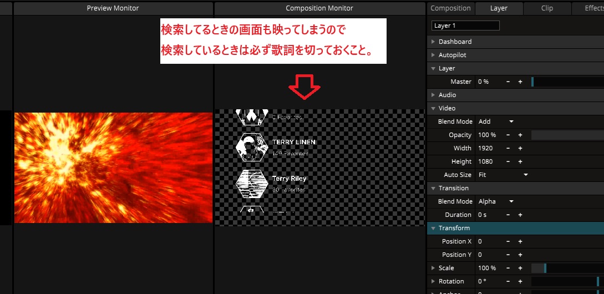The height and width of the screenshot is (294, 604).
Task: Increase the Master value with plus
Action: tap(520, 82)
